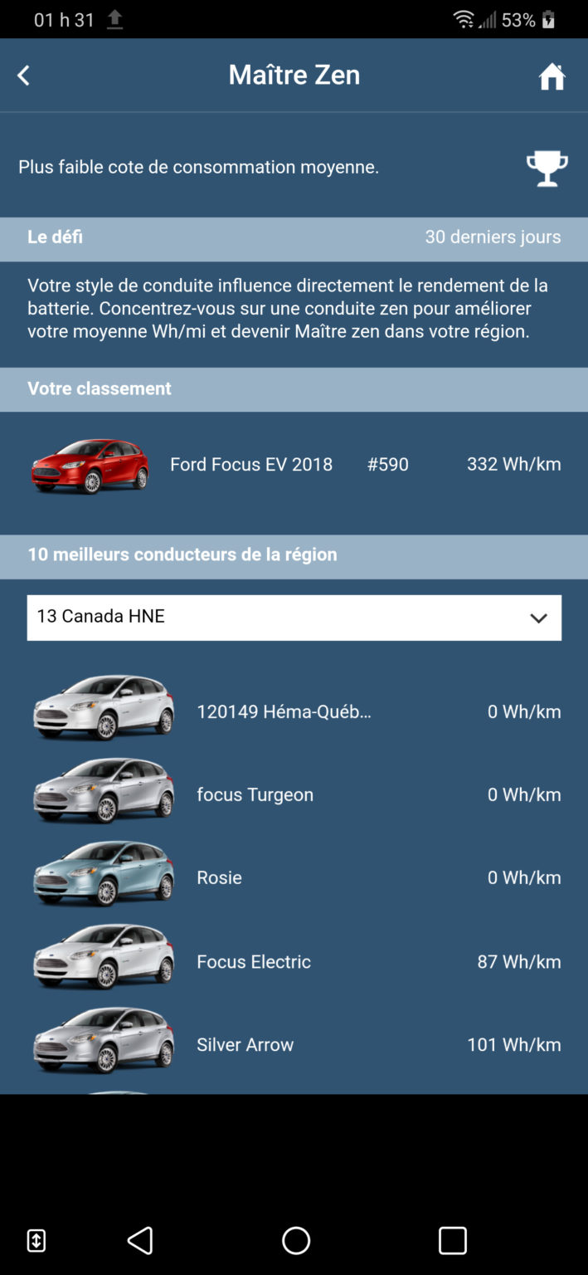Tap the #590 ranking number
Image resolution: width=588 pixels, height=1275 pixels.
pyautogui.click(x=387, y=464)
